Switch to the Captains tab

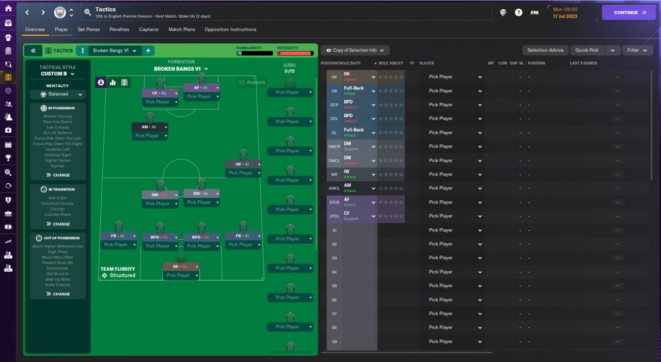[x=149, y=29]
